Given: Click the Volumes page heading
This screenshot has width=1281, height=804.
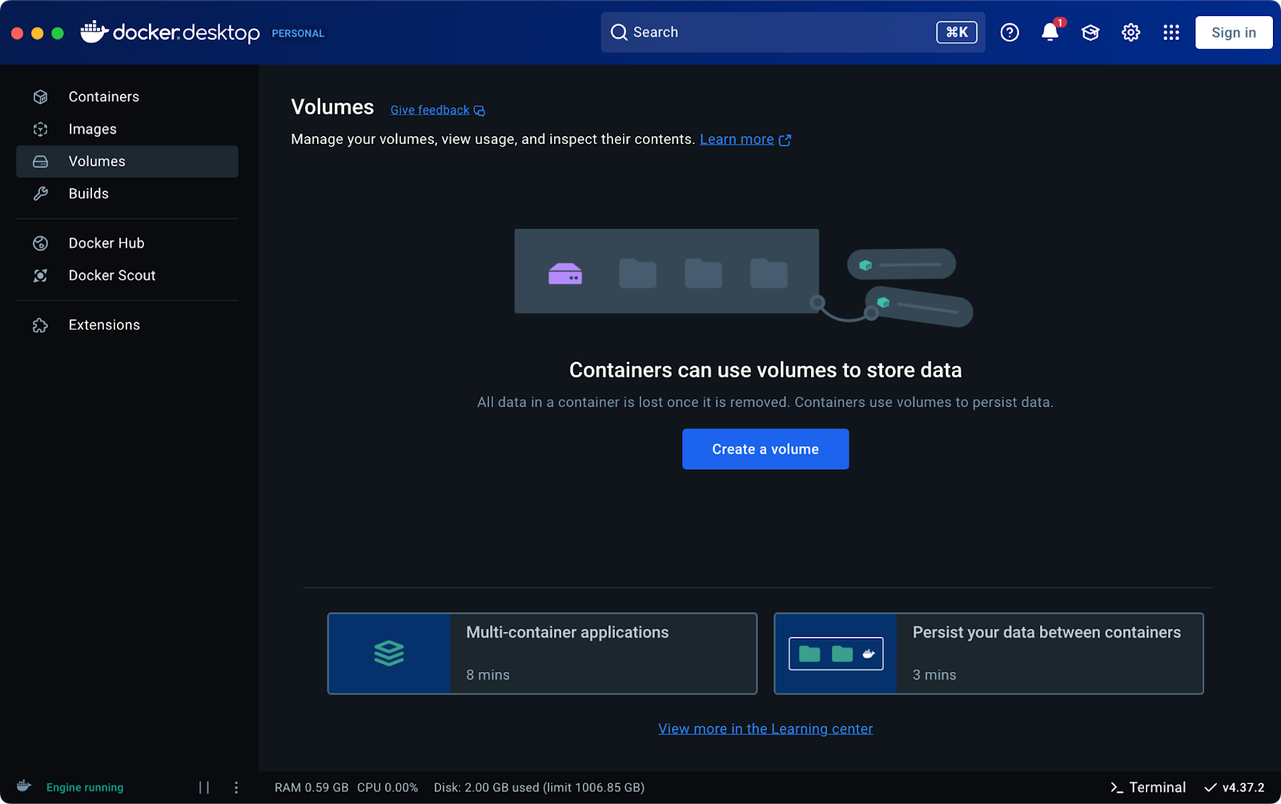Looking at the screenshot, I should pyautogui.click(x=332, y=107).
